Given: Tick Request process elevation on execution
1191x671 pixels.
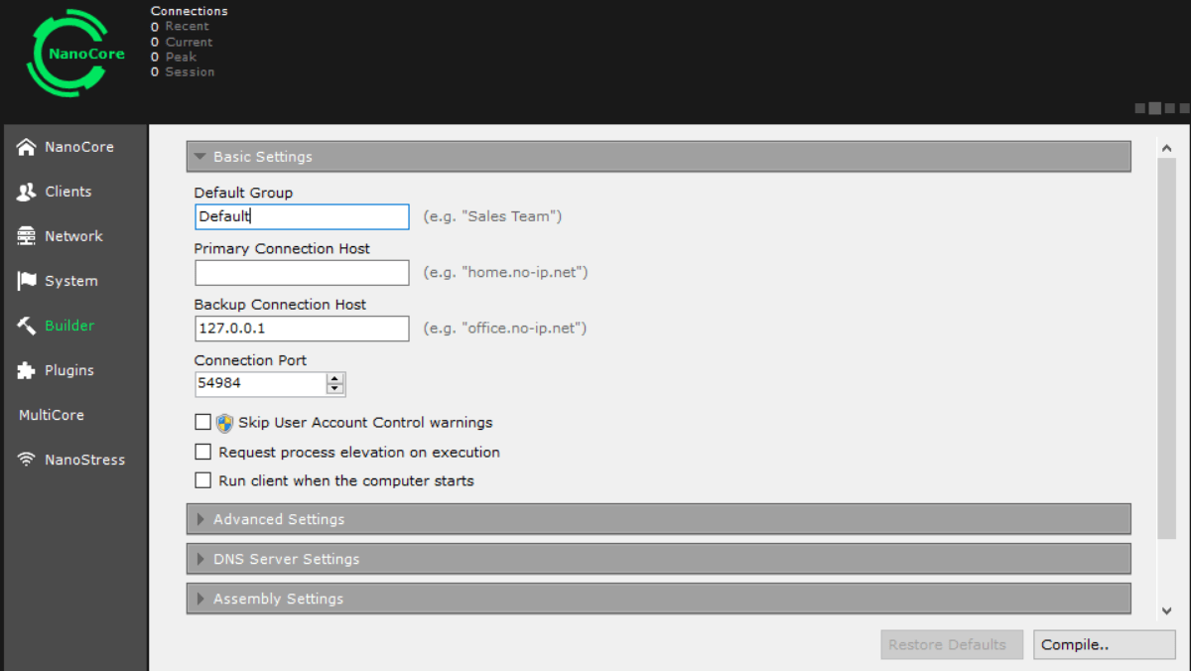Looking at the screenshot, I should (203, 452).
